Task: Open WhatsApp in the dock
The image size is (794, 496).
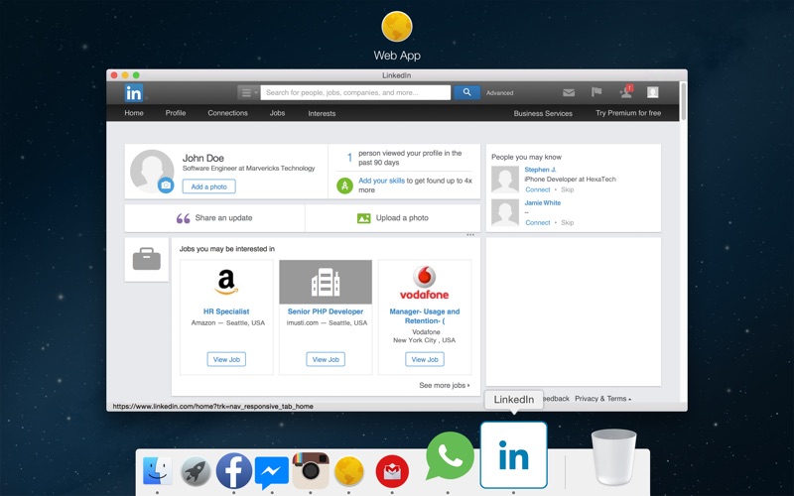Action: tap(450, 456)
